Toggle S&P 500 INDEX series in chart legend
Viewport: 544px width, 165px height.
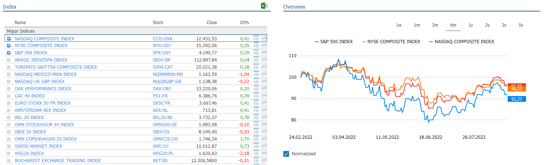pos(334,42)
